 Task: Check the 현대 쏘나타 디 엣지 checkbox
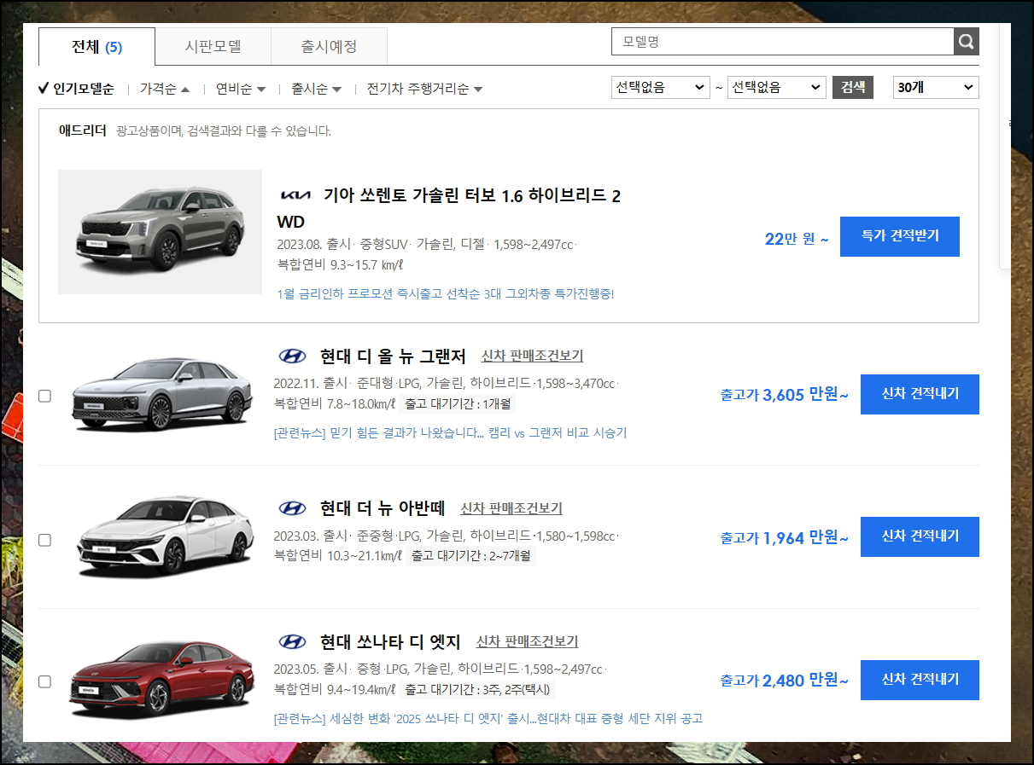pos(45,681)
